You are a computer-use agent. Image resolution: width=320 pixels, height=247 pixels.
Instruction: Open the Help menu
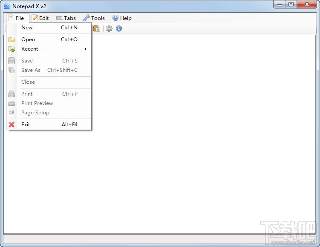tap(122, 18)
